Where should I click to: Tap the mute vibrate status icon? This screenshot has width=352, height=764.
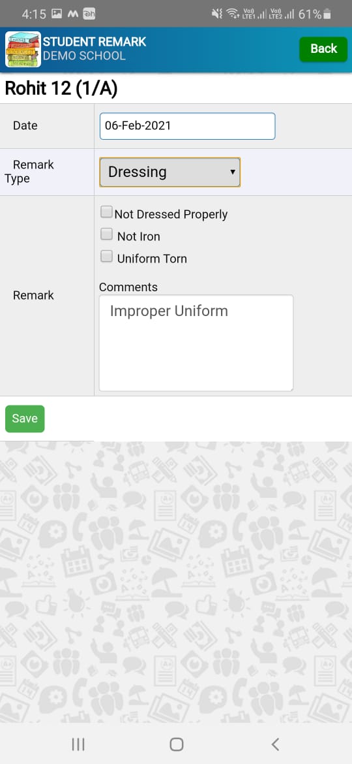(x=217, y=14)
